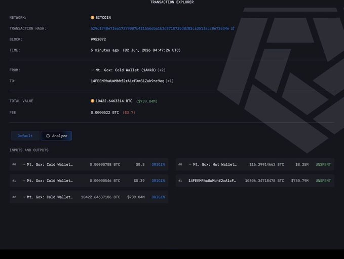344x259 pixels.
Task: Select the 10422.6463314 BTC total value
Action: (114, 101)
